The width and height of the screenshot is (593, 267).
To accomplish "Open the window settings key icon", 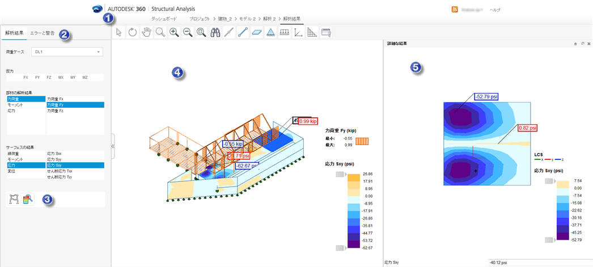I will 326,33.
